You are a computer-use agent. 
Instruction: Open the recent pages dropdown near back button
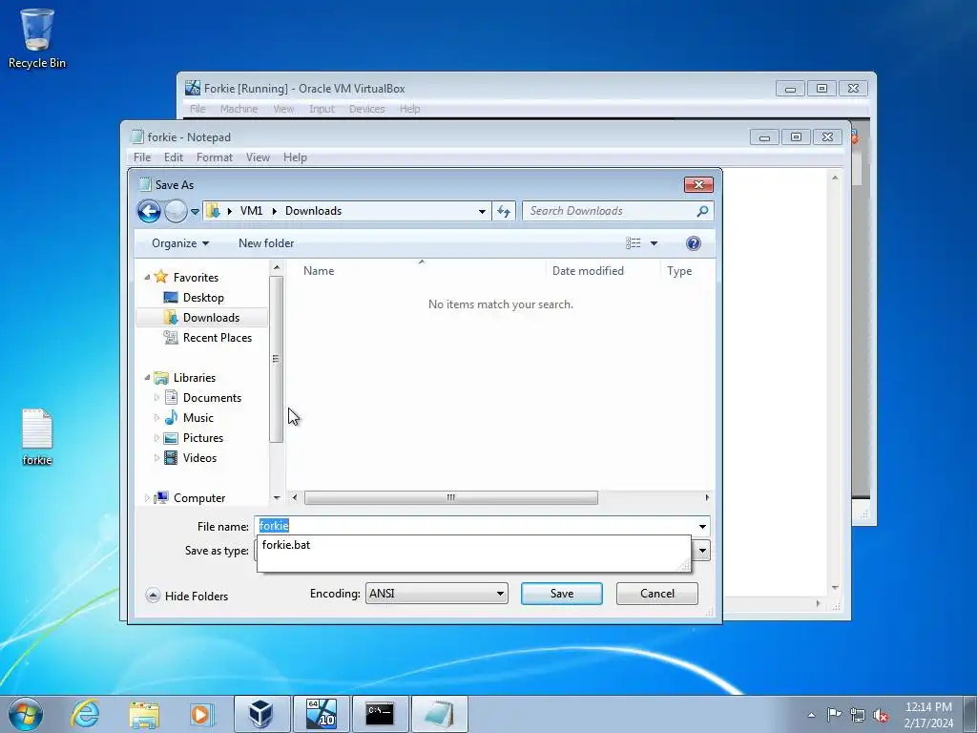195,212
